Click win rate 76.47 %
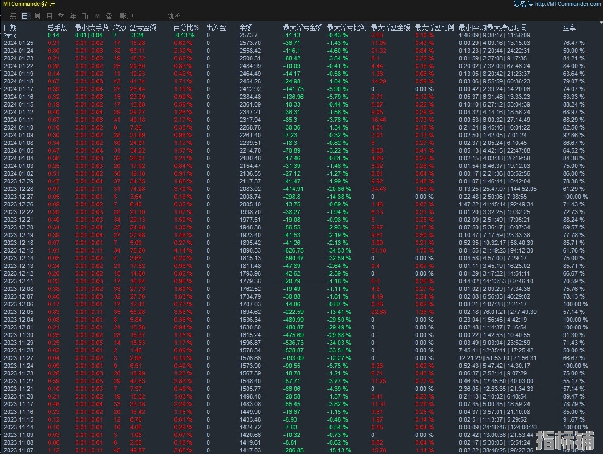 click(x=573, y=43)
